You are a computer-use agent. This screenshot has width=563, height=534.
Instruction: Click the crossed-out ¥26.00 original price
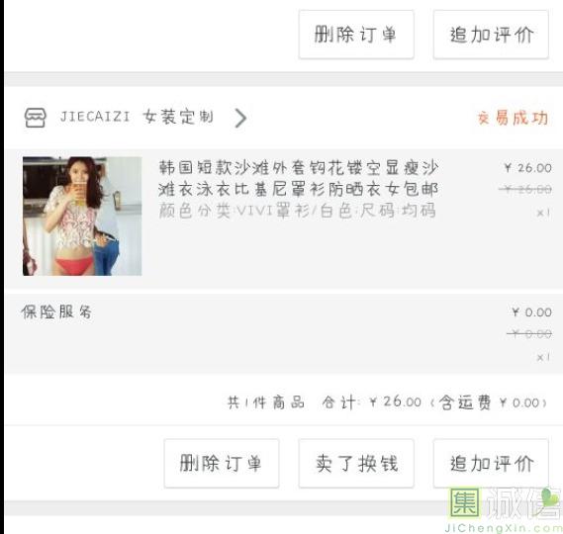(x=525, y=189)
